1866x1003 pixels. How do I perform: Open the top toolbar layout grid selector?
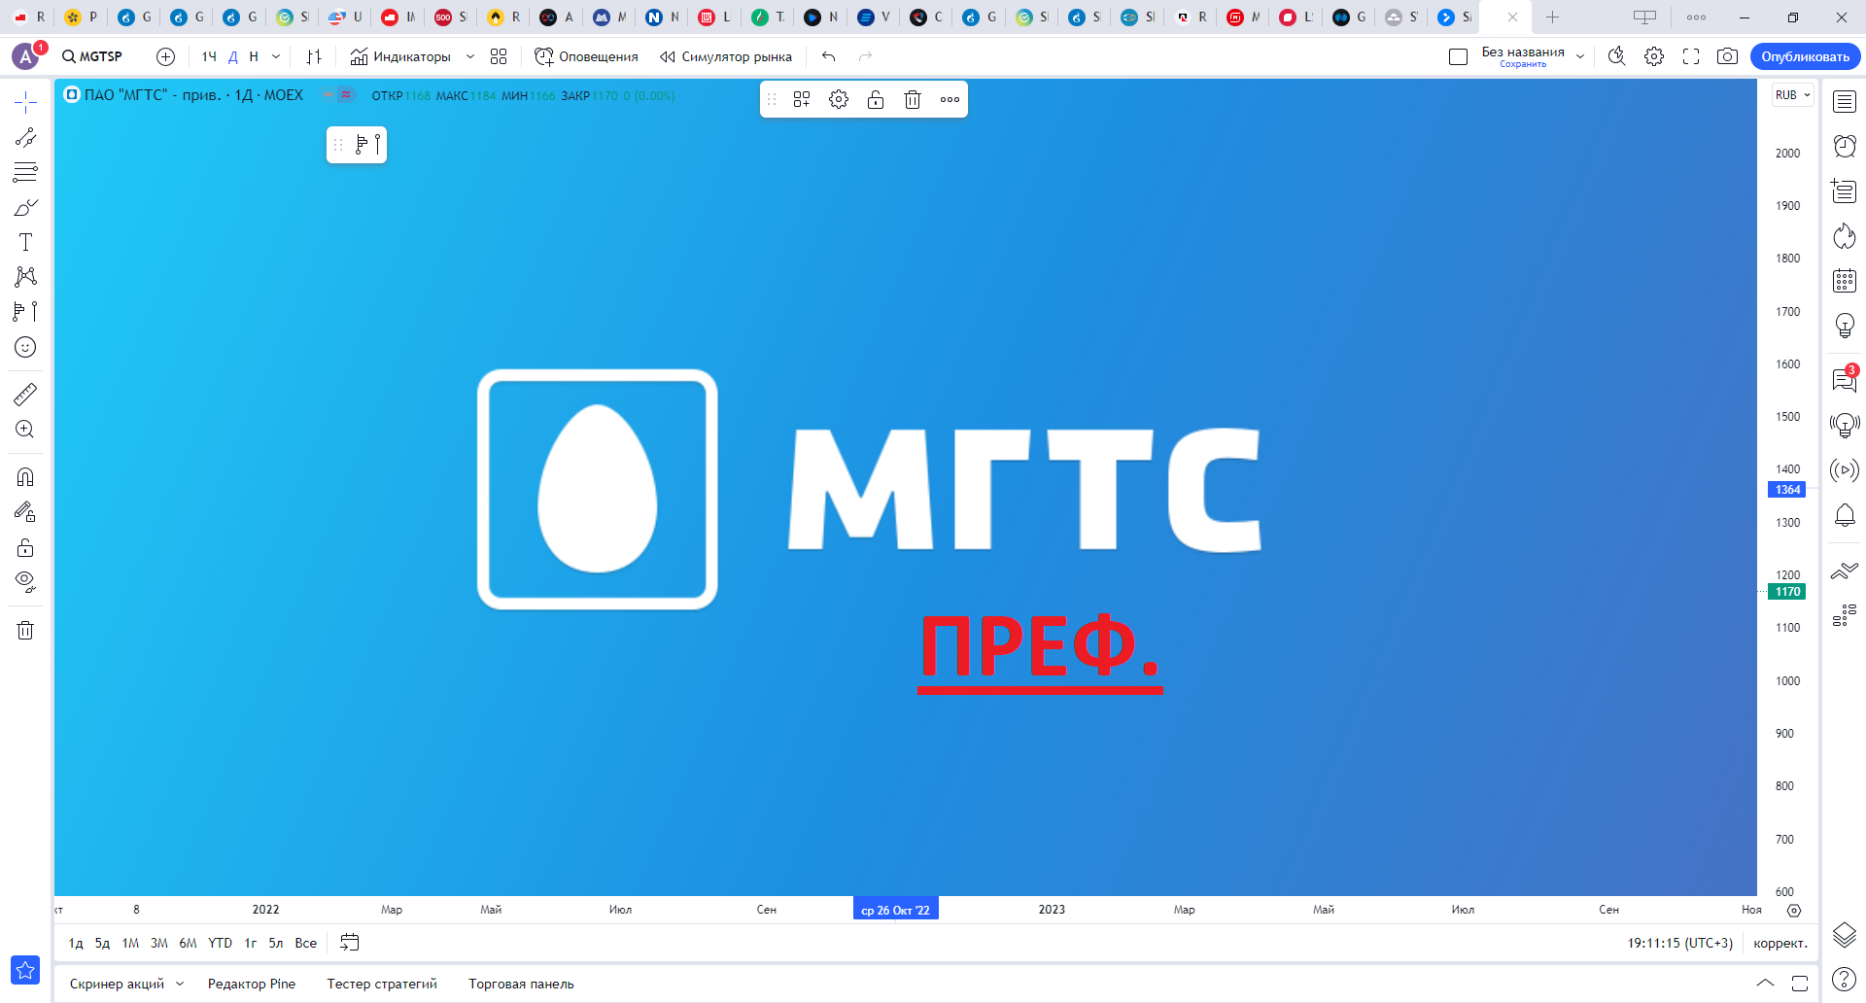(x=499, y=56)
